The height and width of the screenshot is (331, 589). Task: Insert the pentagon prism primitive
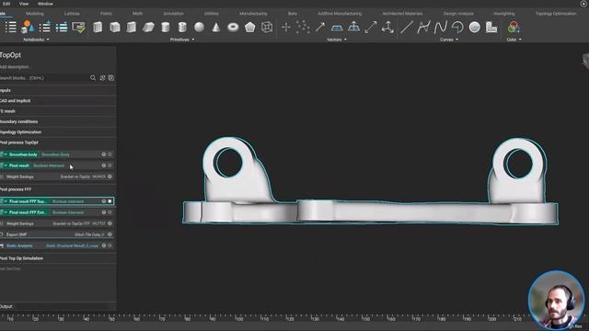249,27
